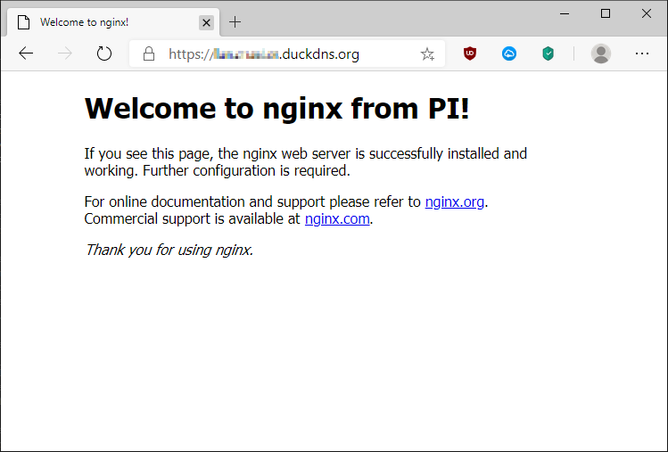Viewport: 668px width, 452px height.
Task: Go back to the previous page
Action: 26,53
